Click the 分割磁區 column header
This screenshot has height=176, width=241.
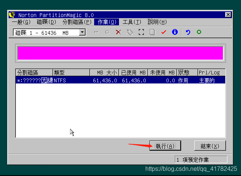pos(34,73)
